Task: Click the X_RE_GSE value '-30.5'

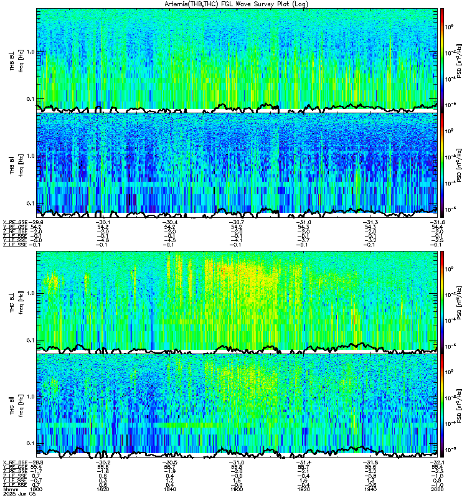Action: click(x=170, y=463)
